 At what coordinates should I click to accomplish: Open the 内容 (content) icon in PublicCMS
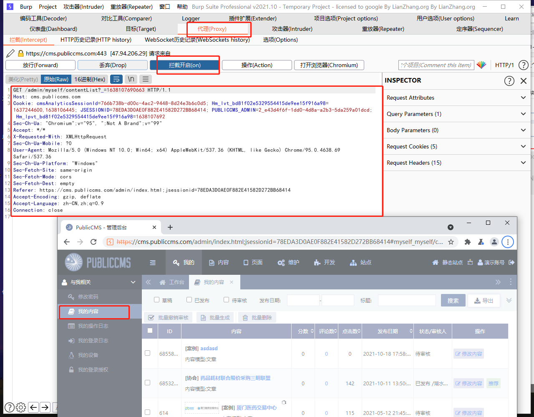point(219,262)
